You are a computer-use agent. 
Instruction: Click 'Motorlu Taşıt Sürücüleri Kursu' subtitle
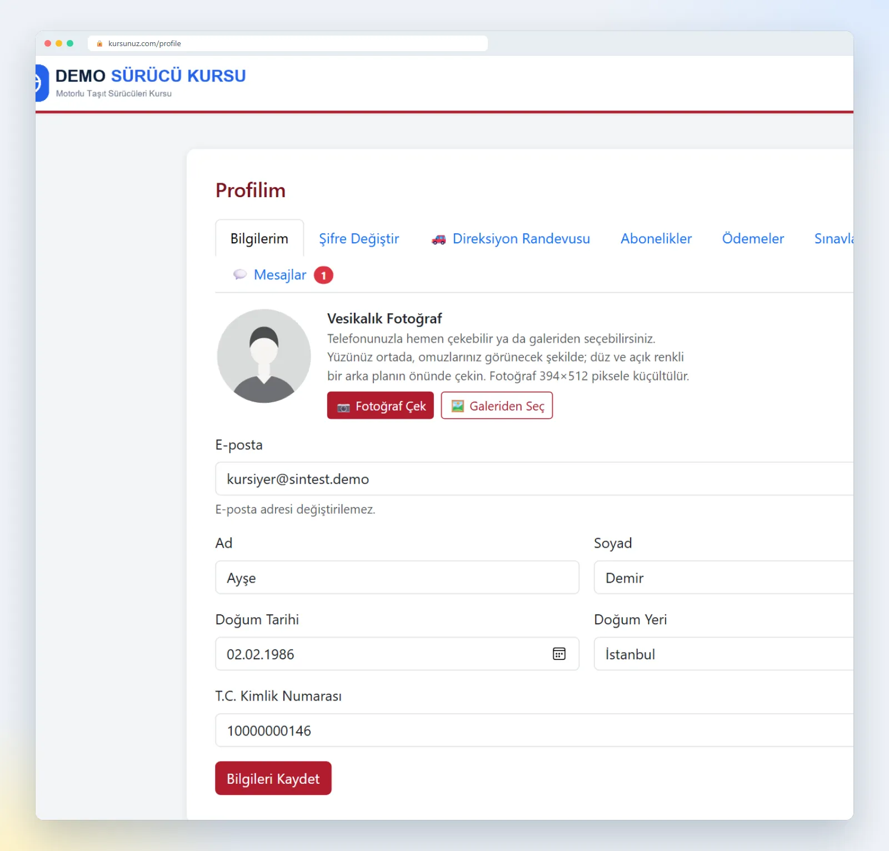[x=114, y=93]
